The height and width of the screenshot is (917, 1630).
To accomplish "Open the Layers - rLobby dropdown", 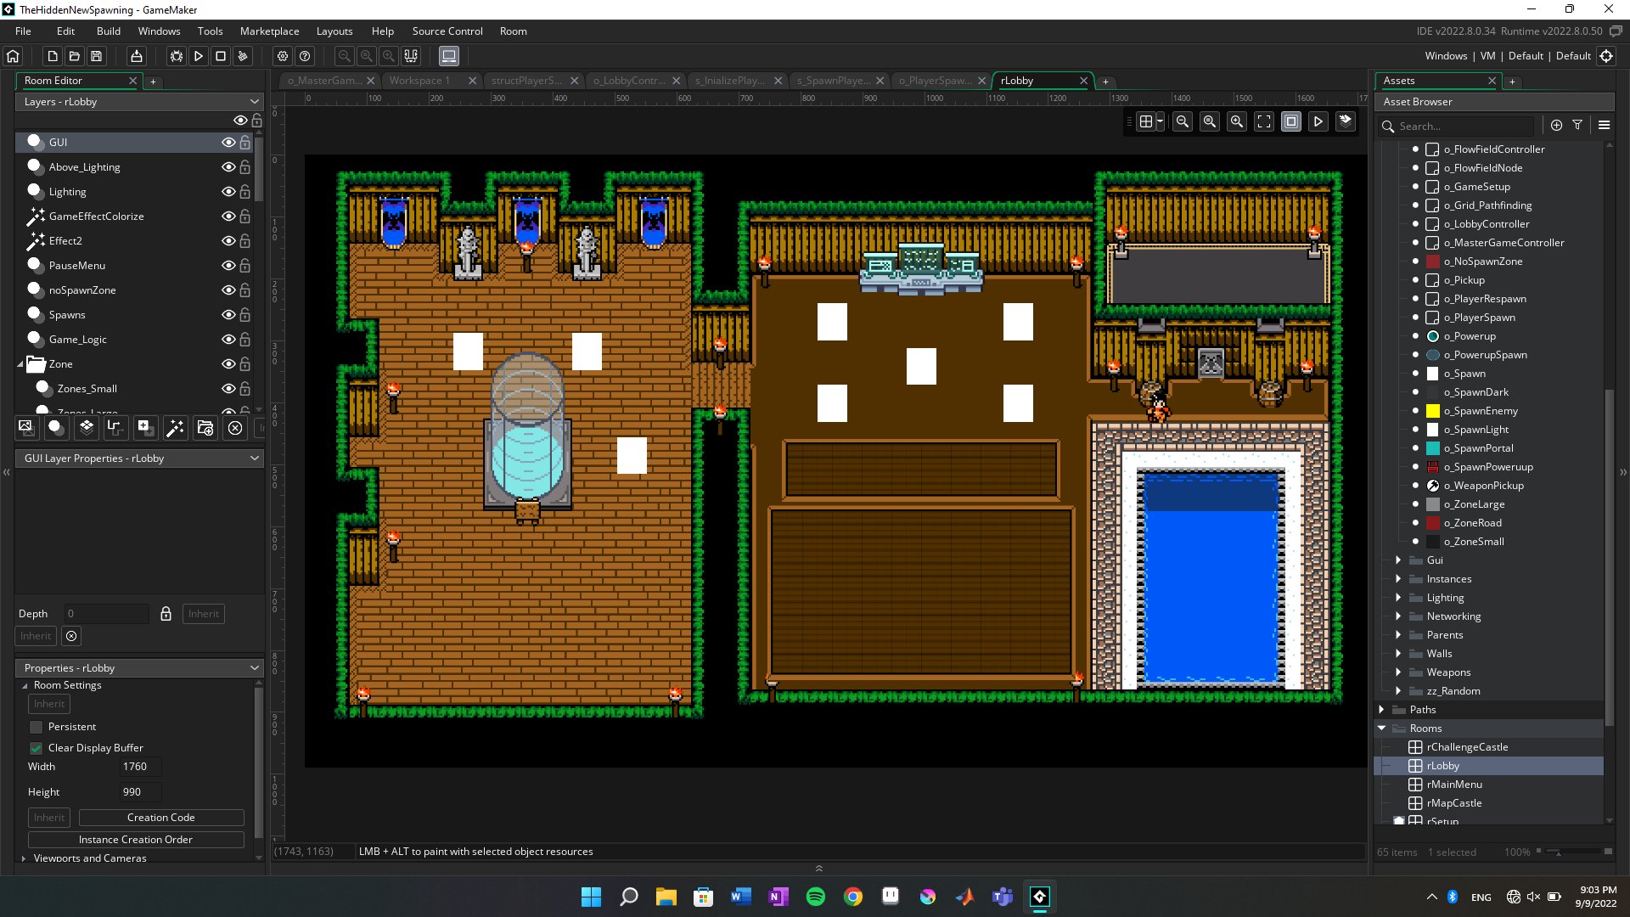I will pos(254,101).
